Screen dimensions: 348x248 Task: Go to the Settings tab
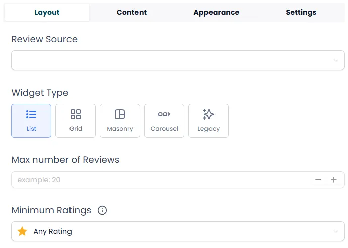pyautogui.click(x=301, y=12)
